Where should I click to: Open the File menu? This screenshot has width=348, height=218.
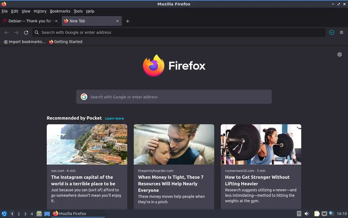click(x=5, y=11)
